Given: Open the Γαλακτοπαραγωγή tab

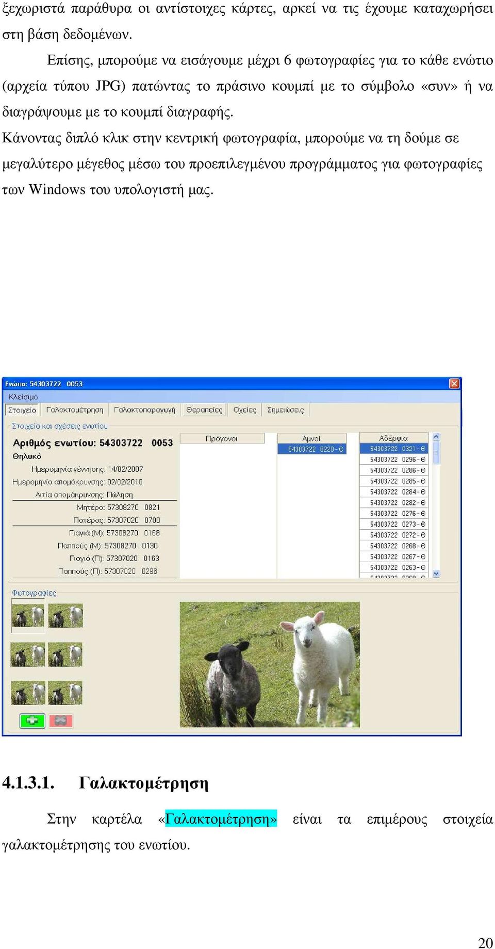Looking at the screenshot, I should click(x=144, y=410).
